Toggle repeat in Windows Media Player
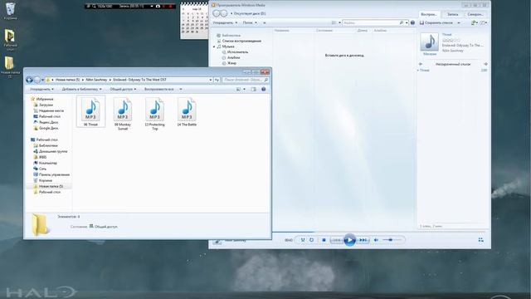 coord(312,240)
